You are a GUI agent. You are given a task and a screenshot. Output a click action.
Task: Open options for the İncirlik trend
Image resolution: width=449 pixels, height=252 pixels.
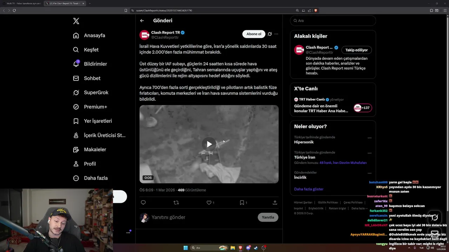pos(369,173)
